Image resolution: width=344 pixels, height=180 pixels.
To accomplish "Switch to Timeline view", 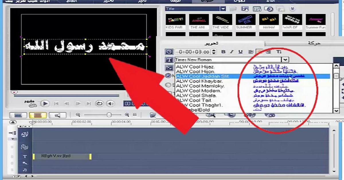I will click(x=37, y=115).
